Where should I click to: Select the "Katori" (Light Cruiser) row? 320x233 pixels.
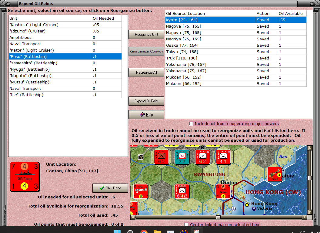click(65, 50)
